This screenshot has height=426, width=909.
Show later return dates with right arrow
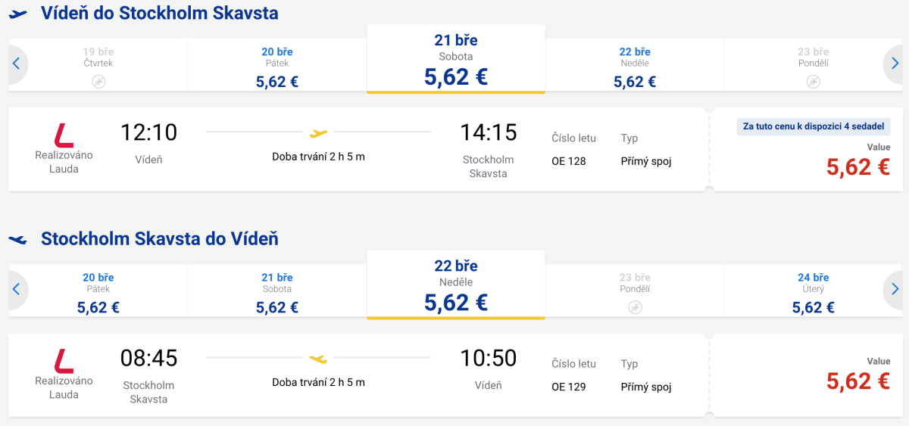pyautogui.click(x=895, y=290)
